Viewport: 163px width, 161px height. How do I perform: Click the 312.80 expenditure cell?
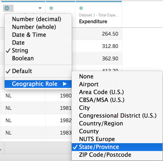pyautogui.click(x=99, y=46)
